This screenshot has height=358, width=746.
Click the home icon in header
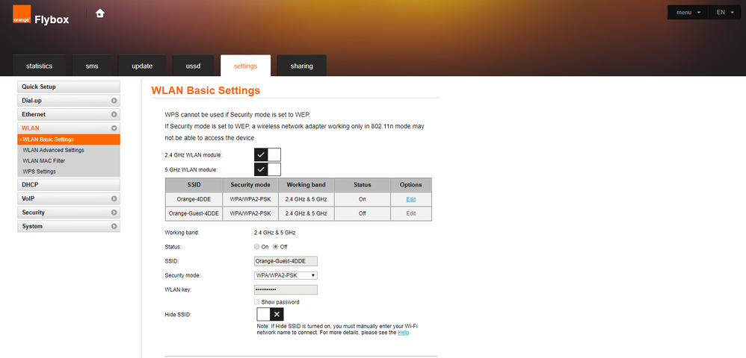click(x=100, y=13)
